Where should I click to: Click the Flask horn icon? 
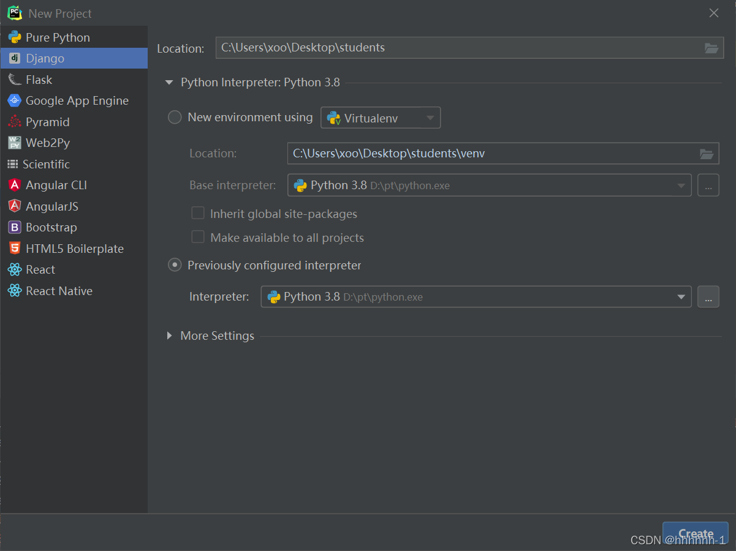coord(15,80)
